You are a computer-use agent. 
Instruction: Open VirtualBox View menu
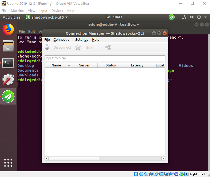pyautogui.click(x=31, y=11)
